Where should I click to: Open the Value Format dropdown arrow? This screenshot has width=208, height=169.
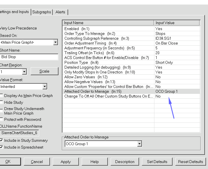[x=45, y=86]
